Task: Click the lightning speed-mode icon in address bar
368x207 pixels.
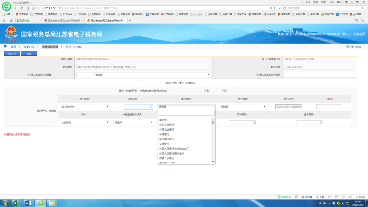Action: (275, 8)
